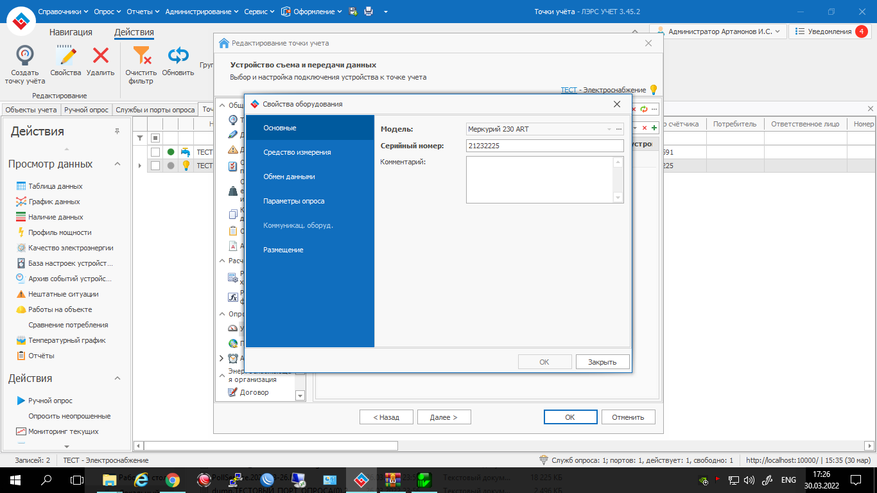Click the printer icon in the title toolbar
The image size is (877, 493).
[369, 12]
